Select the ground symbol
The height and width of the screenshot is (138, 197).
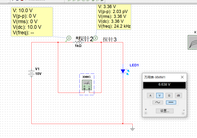click(x=132, y=128)
